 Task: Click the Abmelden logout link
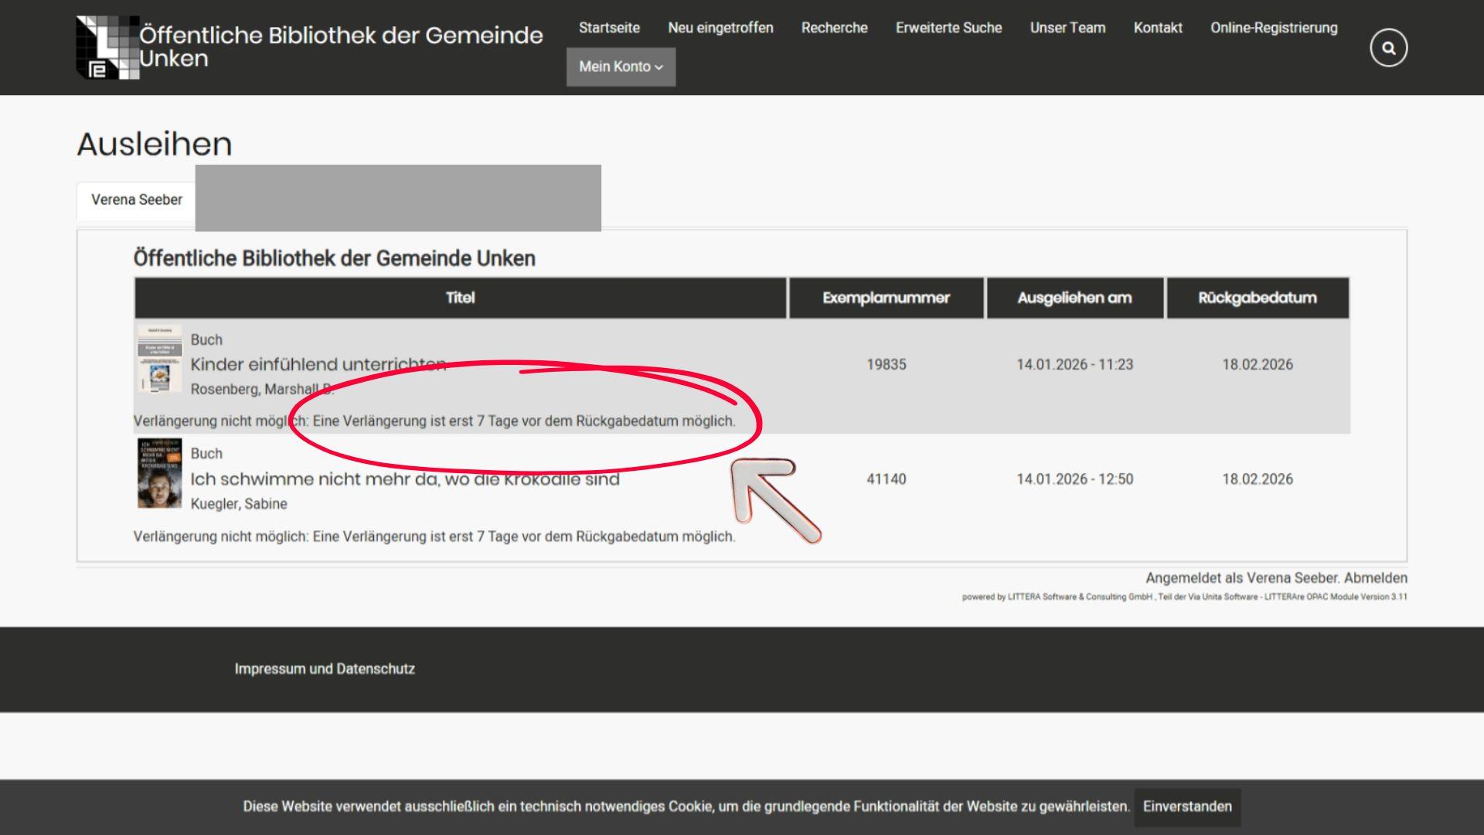click(1375, 578)
